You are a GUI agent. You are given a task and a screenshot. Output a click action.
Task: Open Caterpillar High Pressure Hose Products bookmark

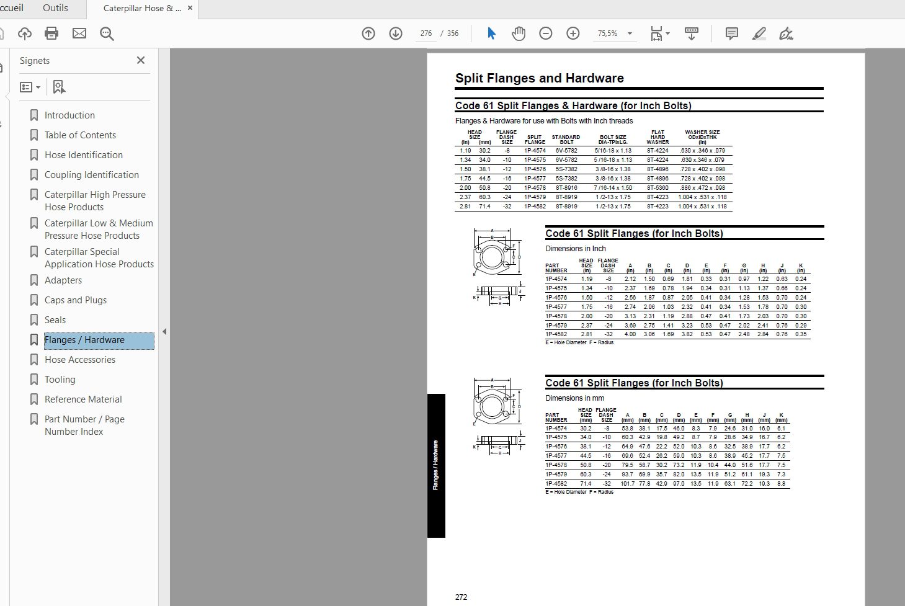[95, 201]
